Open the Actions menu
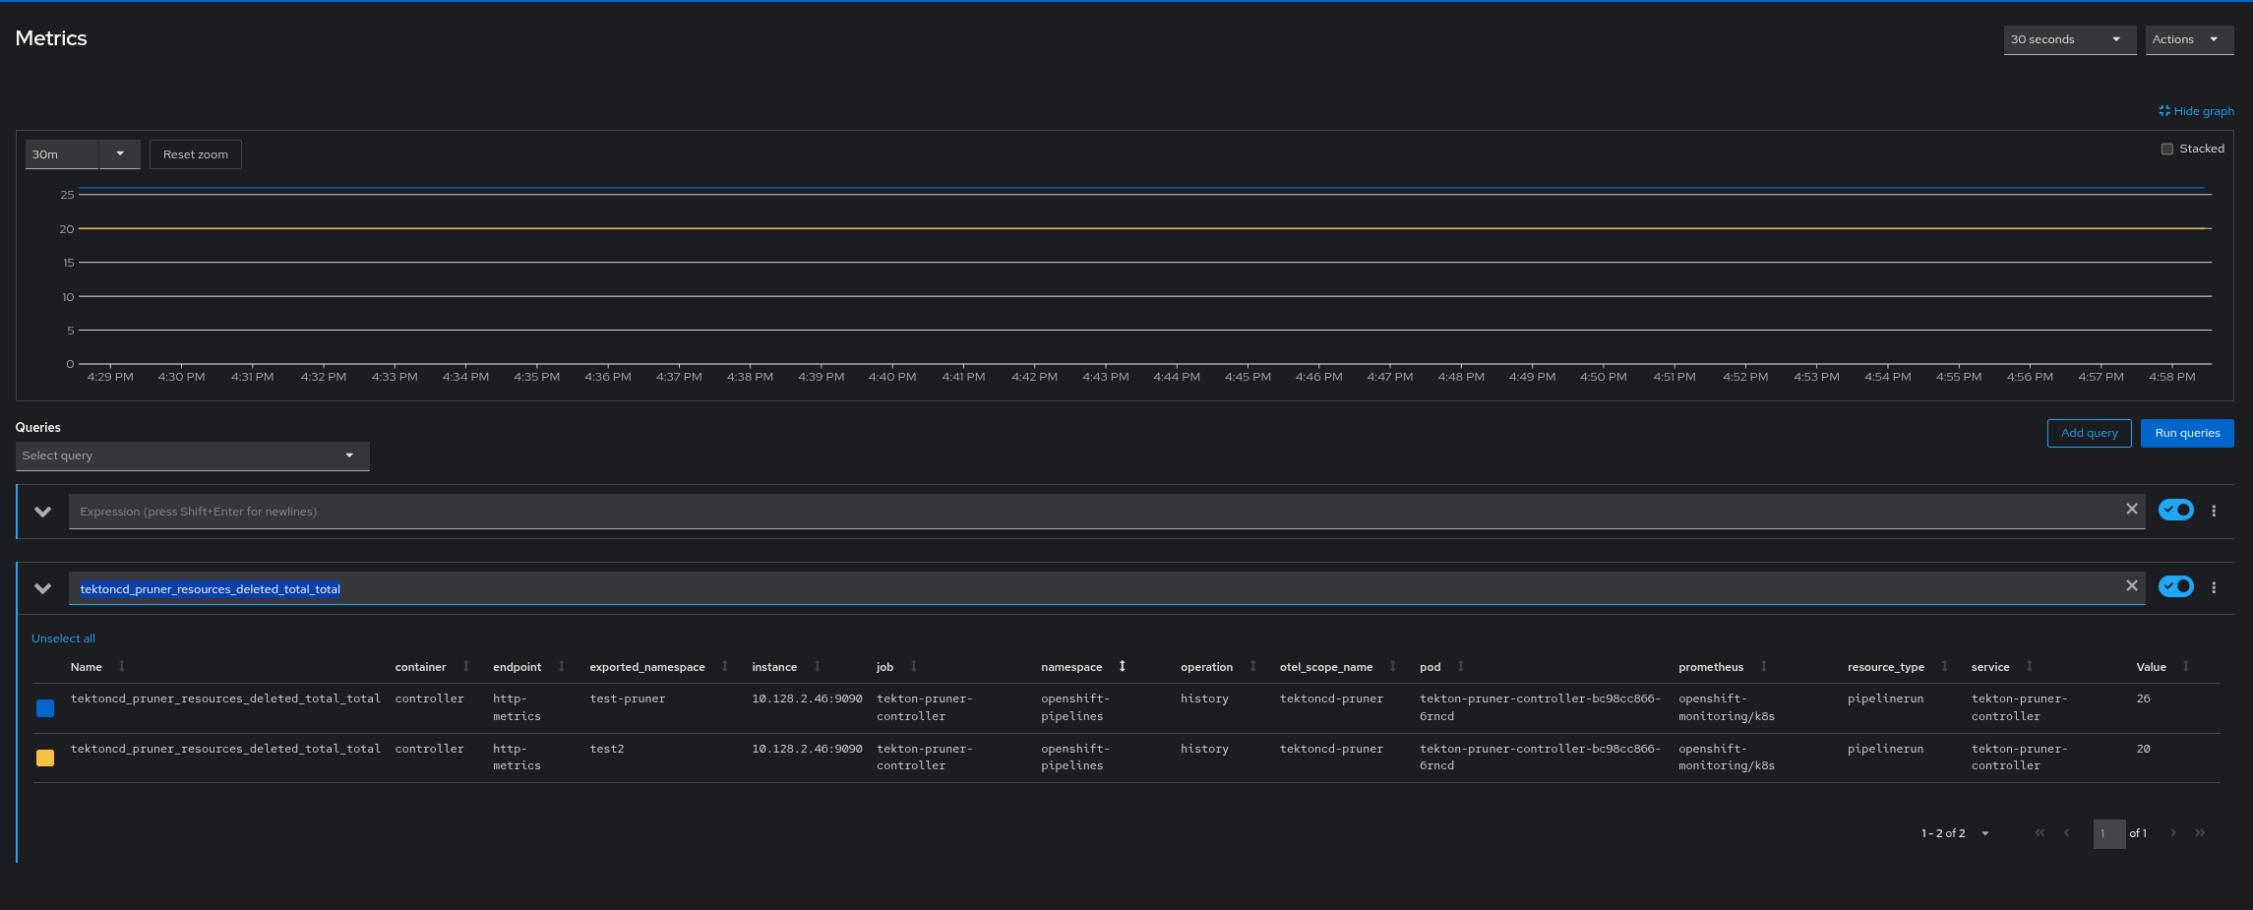Image resolution: width=2253 pixels, height=910 pixels. point(2188,40)
